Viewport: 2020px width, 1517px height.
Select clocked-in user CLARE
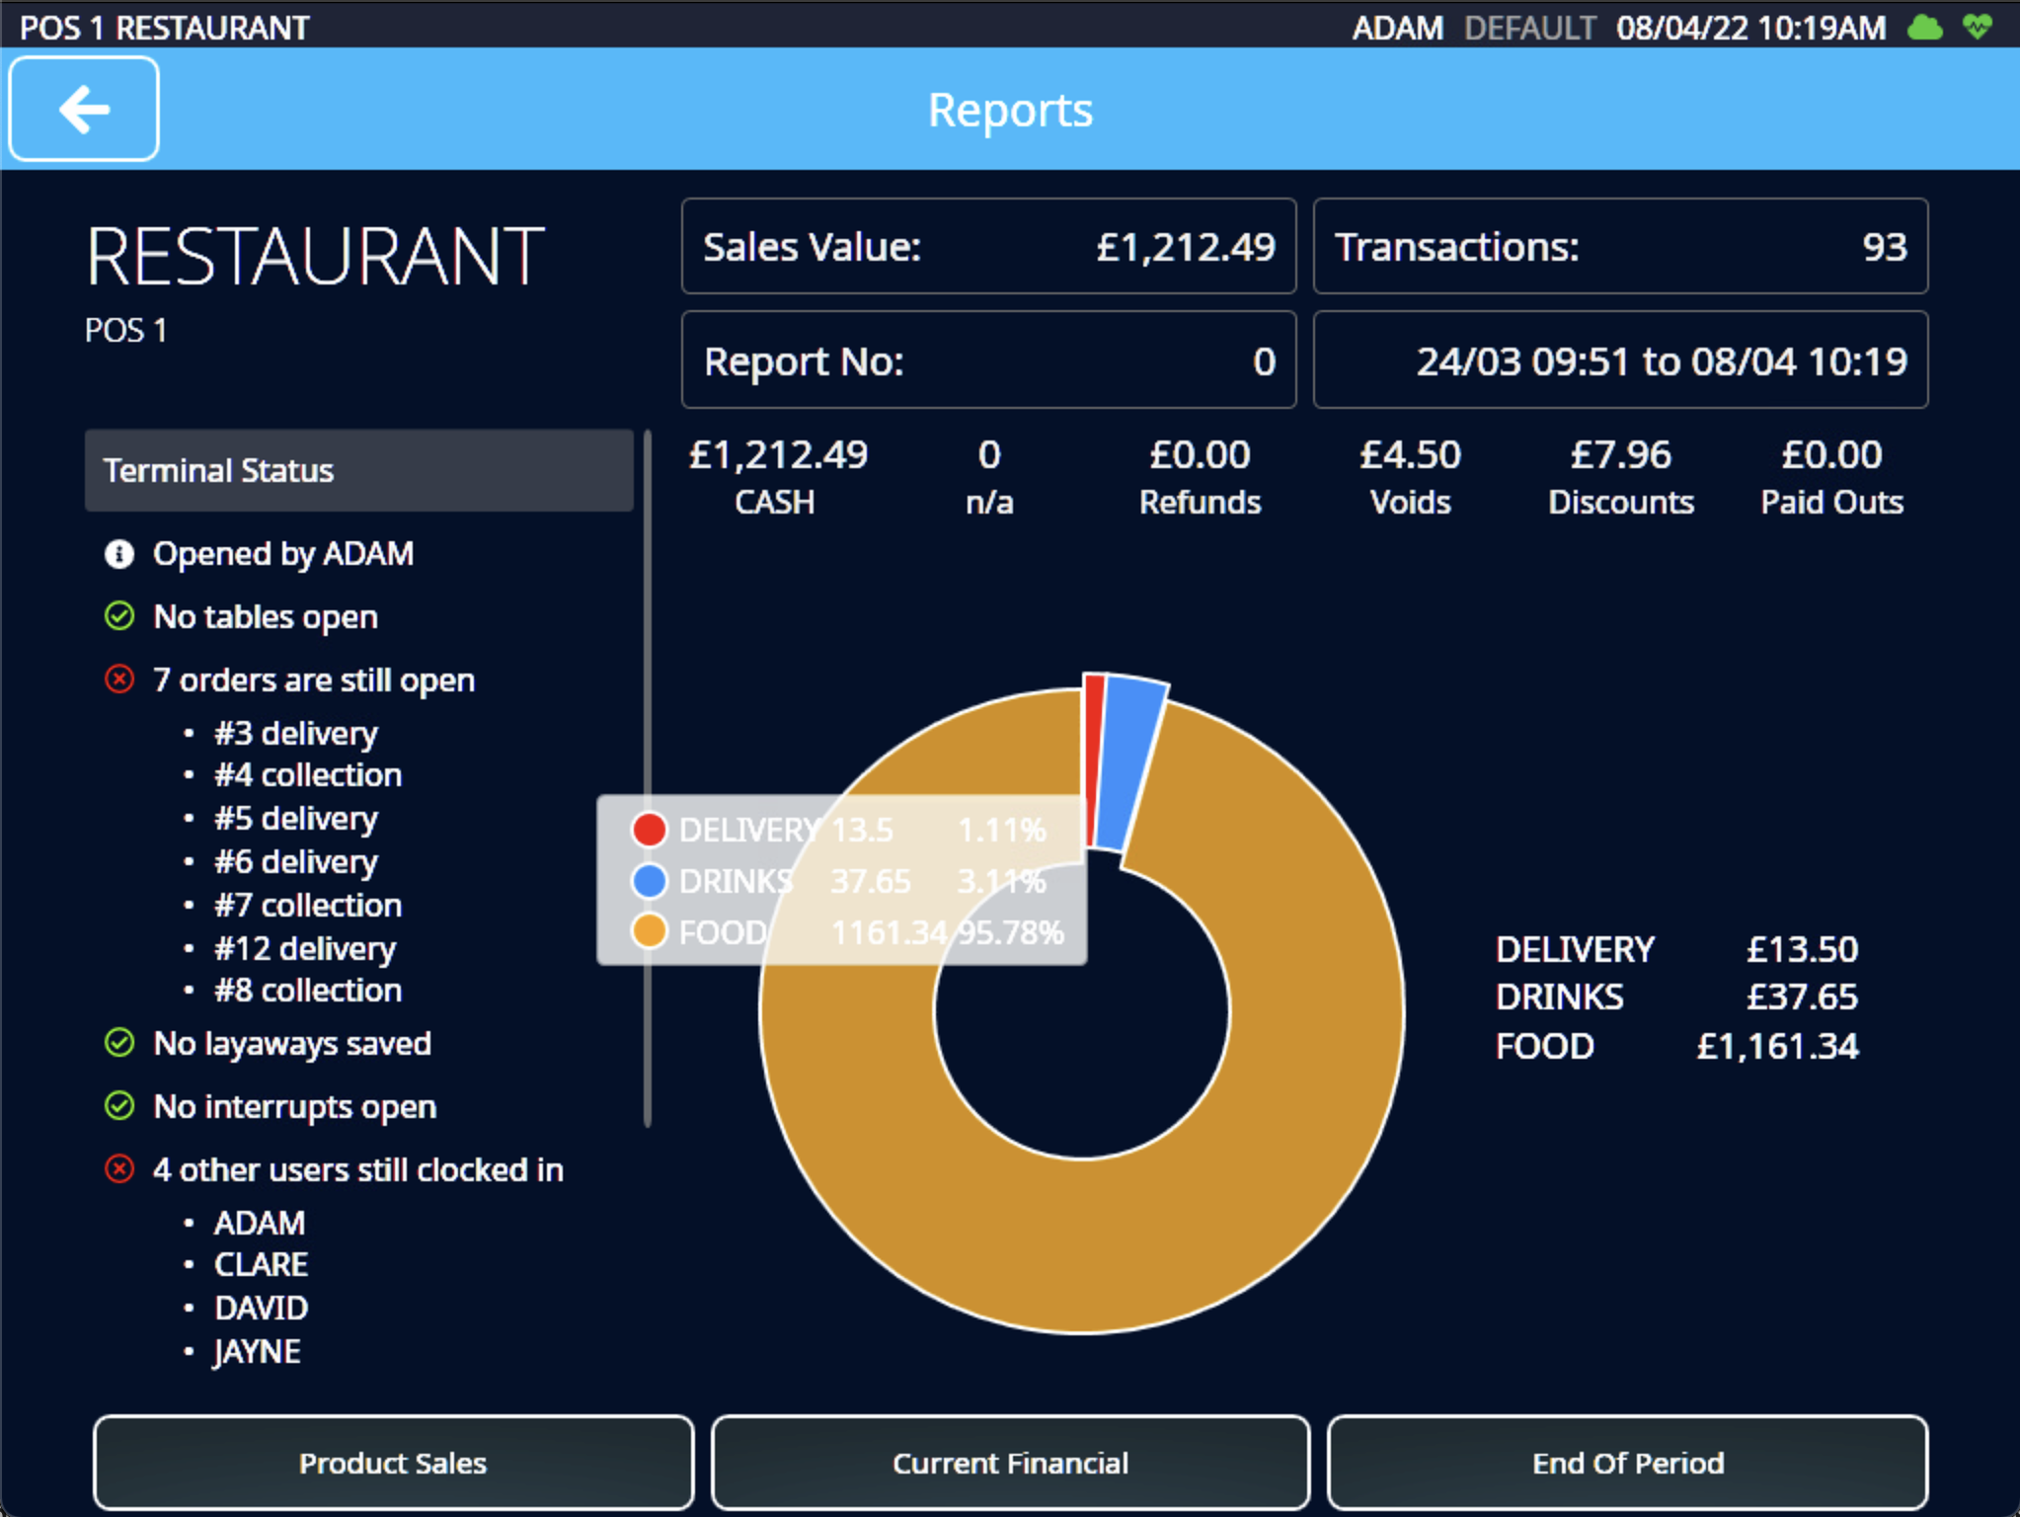click(261, 1264)
